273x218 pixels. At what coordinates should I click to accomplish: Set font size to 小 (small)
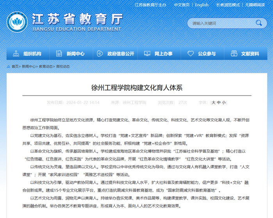click(x=224, y=103)
